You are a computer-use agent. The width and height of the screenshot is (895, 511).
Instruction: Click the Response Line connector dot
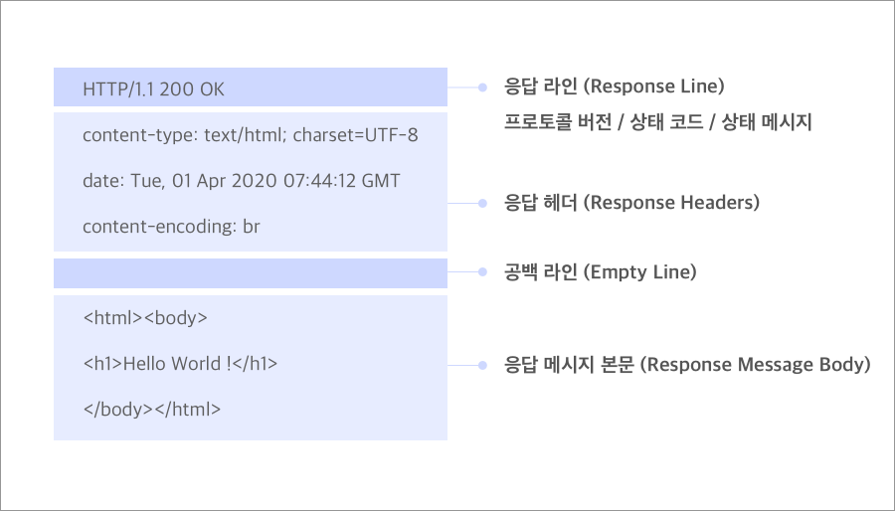click(x=483, y=87)
